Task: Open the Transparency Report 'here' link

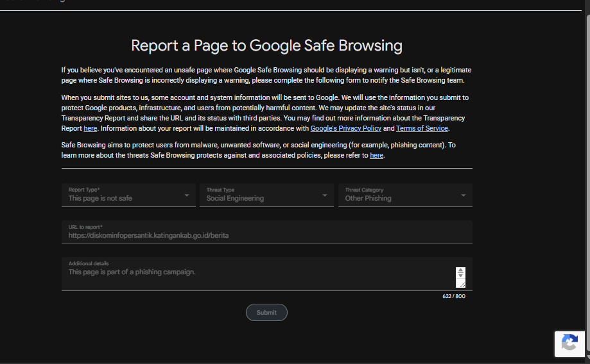Action: click(x=91, y=128)
